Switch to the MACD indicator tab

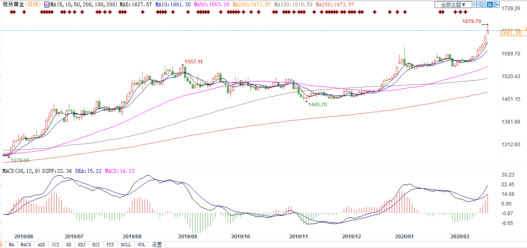click(x=26, y=245)
